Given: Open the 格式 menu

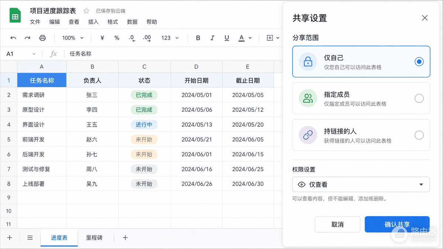Looking at the screenshot, I should pyautogui.click(x=113, y=22).
